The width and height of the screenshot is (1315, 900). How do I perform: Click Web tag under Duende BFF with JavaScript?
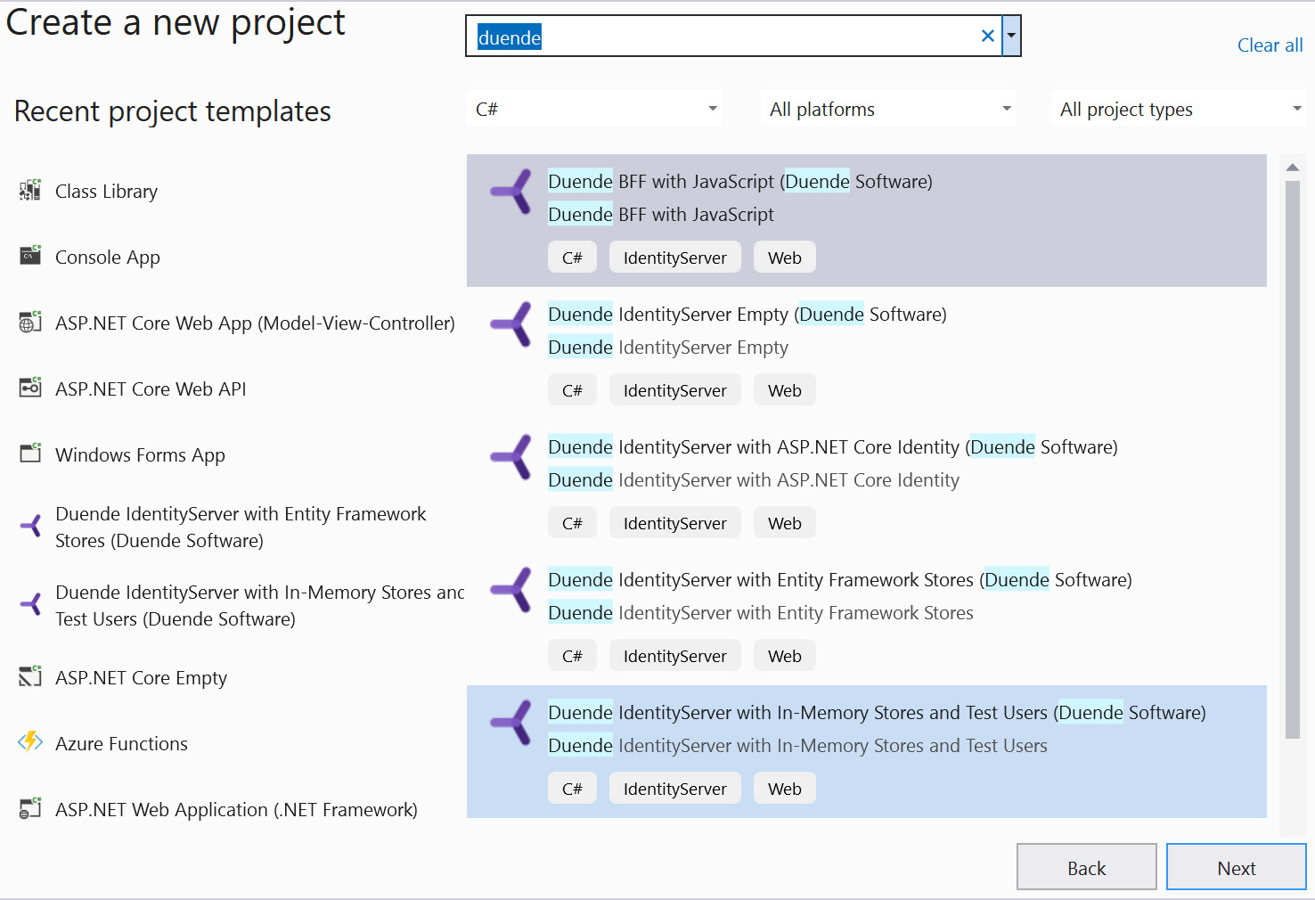pyautogui.click(x=784, y=258)
